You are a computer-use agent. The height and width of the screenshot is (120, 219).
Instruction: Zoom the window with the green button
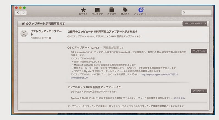pyautogui.click(x=24, y=8)
